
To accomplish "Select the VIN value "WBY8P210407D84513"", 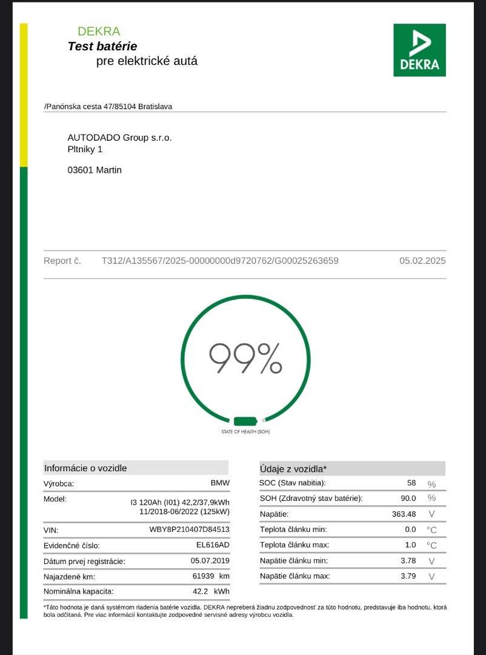I will click(190, 529).
